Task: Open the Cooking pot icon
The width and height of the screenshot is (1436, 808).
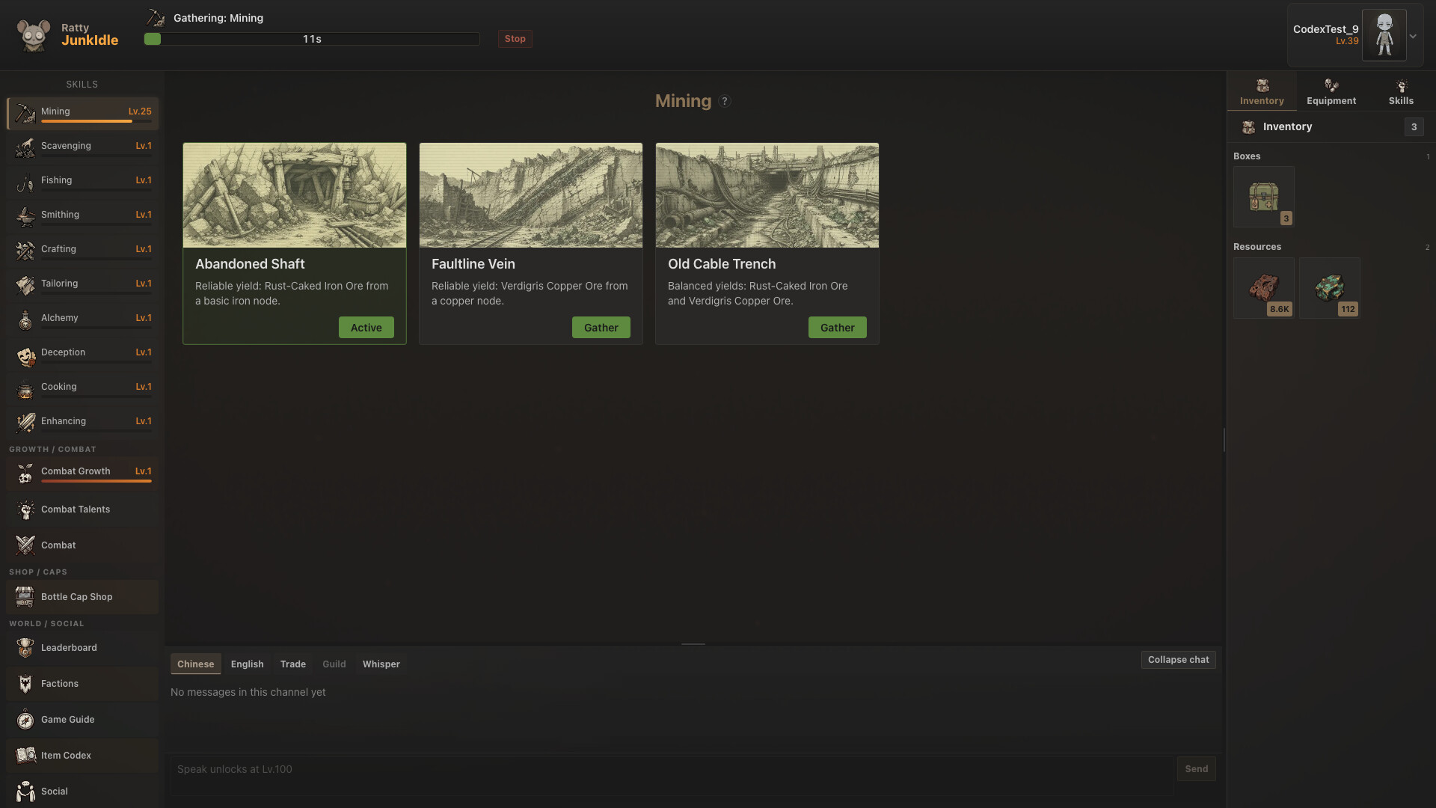Action: (x=25, y=388)
